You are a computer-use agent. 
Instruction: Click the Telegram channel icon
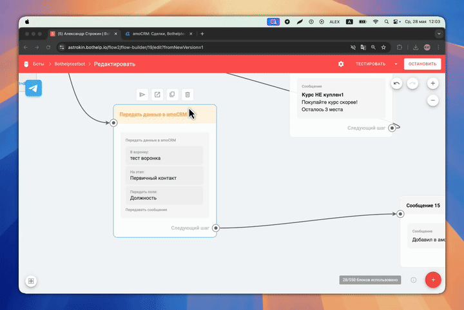tap(34, 88)
